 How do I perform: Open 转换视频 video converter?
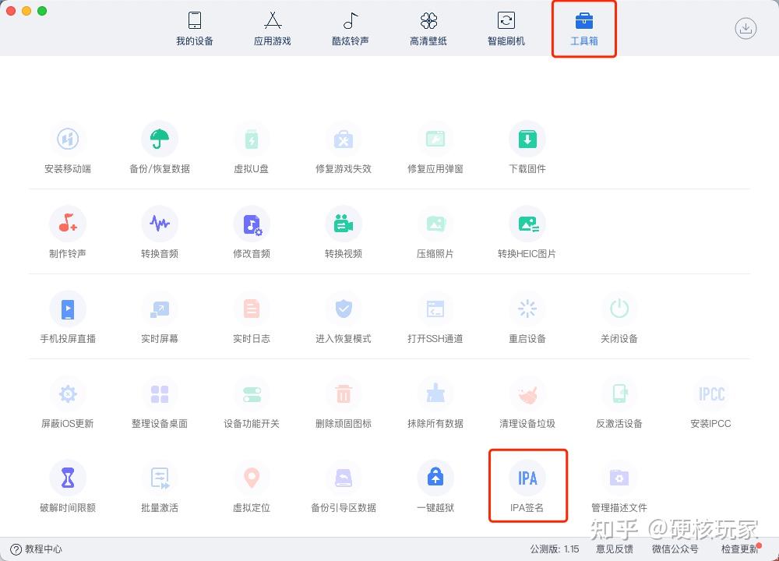(x=344, y=224)
